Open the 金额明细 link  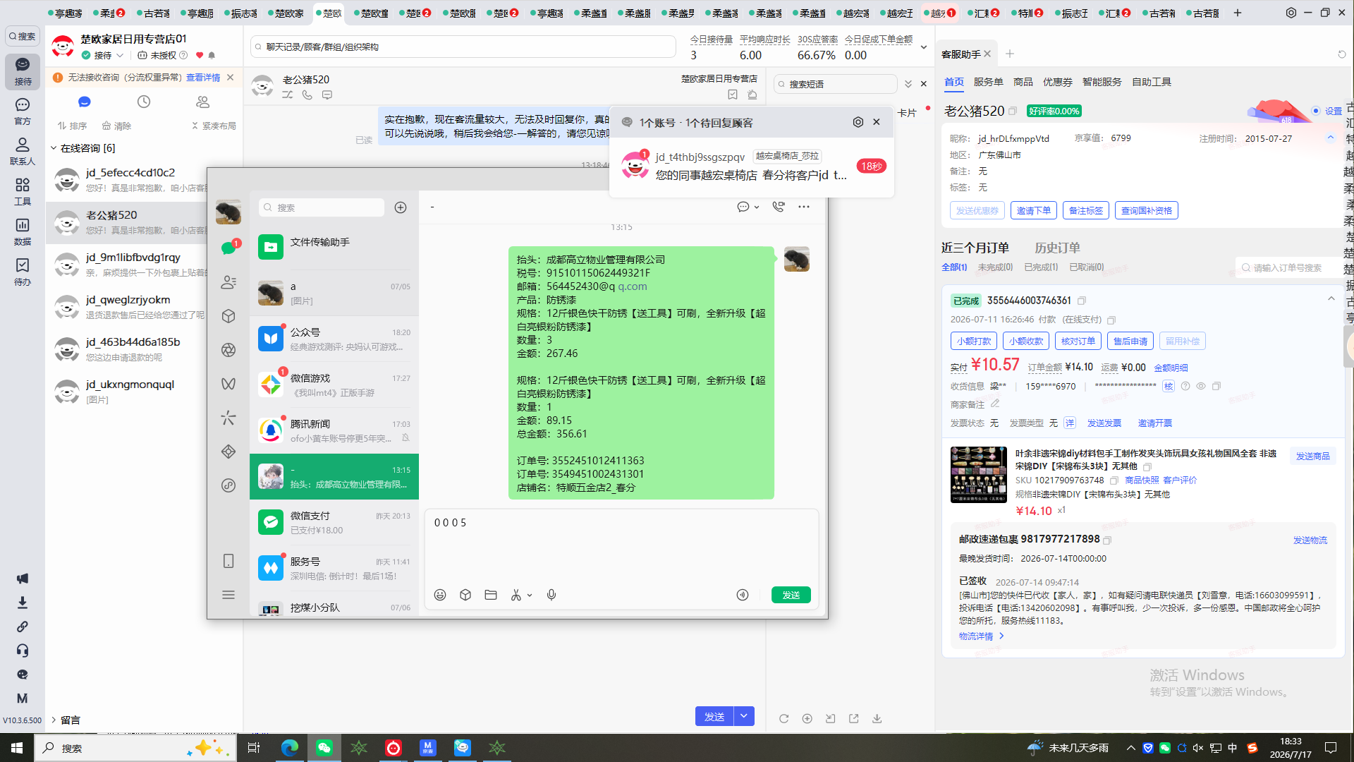coord(1171,368)
